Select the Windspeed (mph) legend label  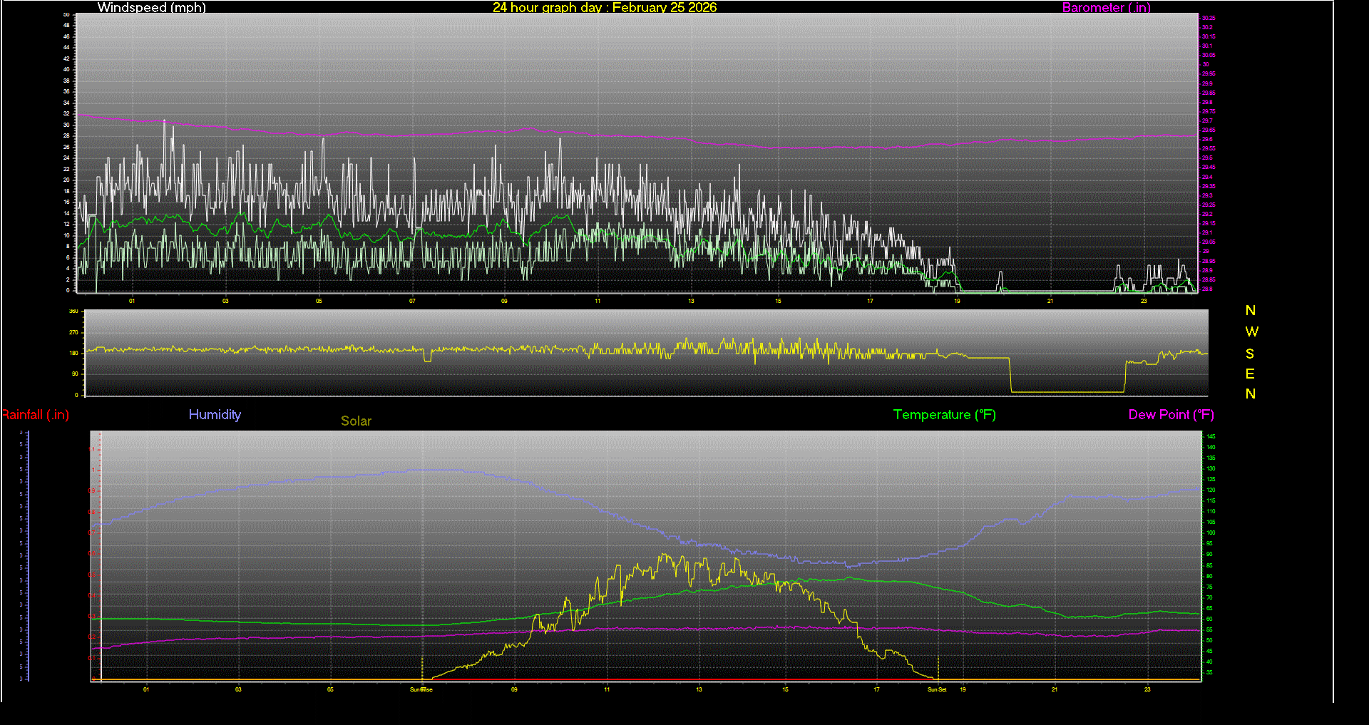click(151, 8)
